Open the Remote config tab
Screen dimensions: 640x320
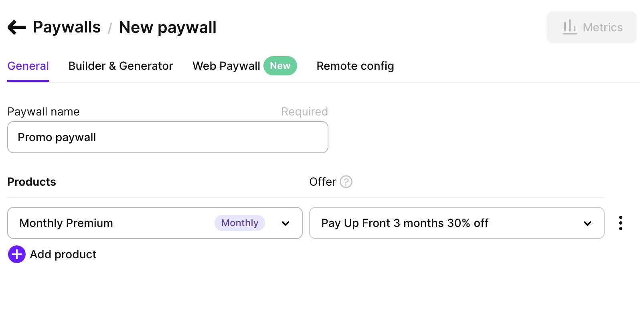(x=355, y=65)
